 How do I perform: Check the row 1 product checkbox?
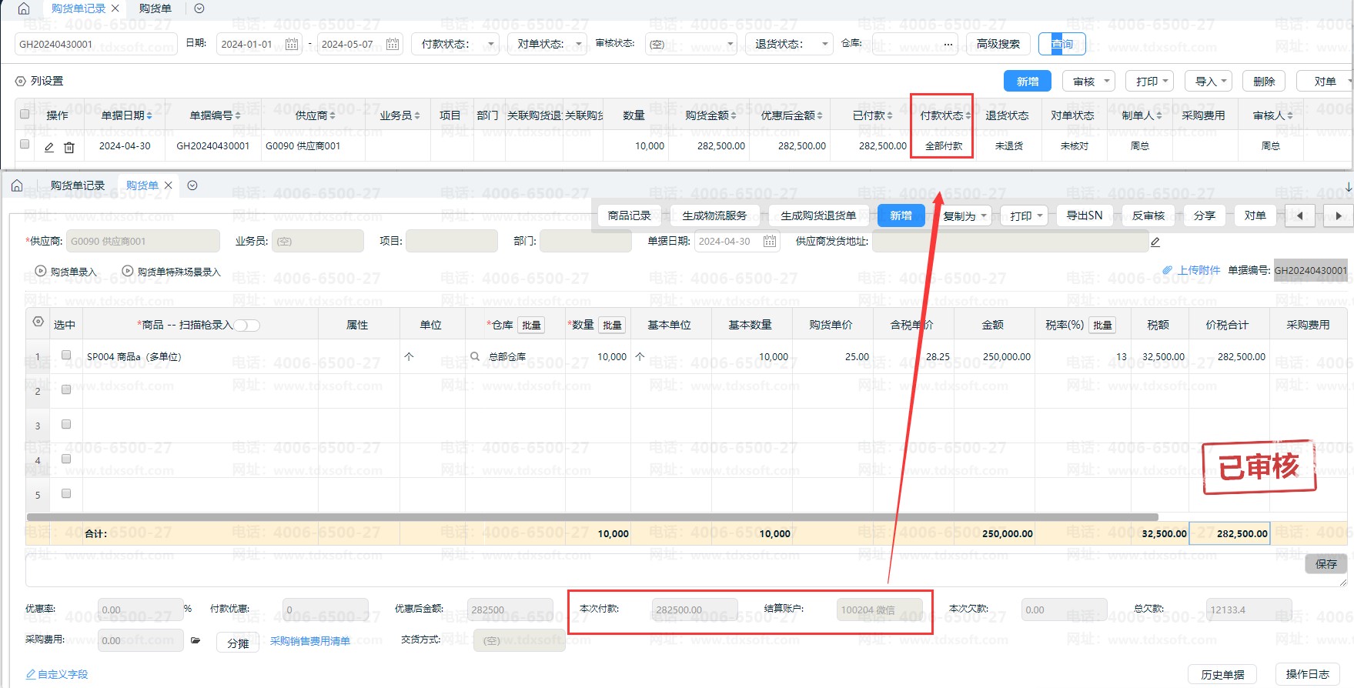(66, 356)
